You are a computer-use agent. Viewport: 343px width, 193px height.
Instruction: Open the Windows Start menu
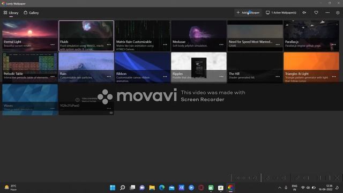click(113, 188)
